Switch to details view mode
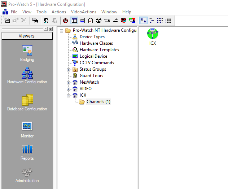 (x=168, y=21)
